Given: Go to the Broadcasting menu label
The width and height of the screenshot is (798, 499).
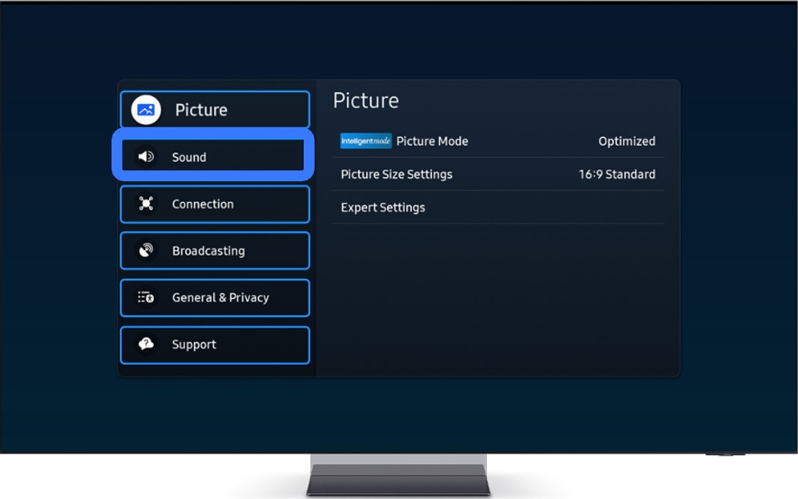Looking at the screenshot, I should point(208,251).
